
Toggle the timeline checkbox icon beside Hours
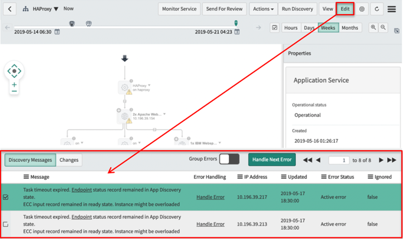pos(275,28)
